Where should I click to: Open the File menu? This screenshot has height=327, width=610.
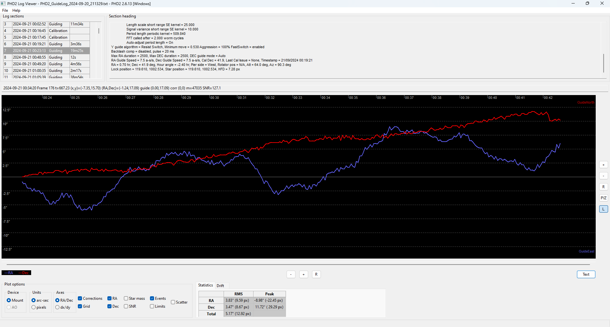pos(5,10)
